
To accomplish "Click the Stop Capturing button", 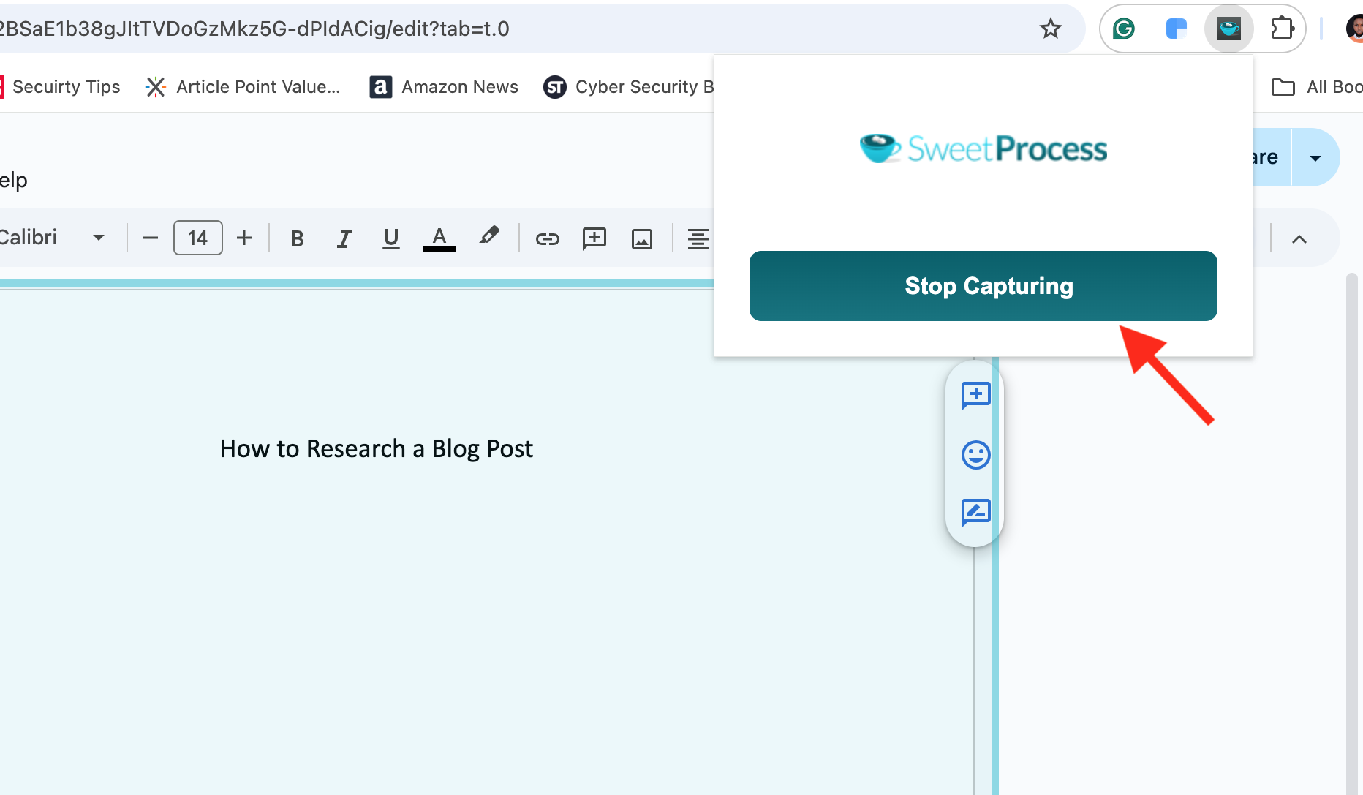I will click(x=983, y=286).
